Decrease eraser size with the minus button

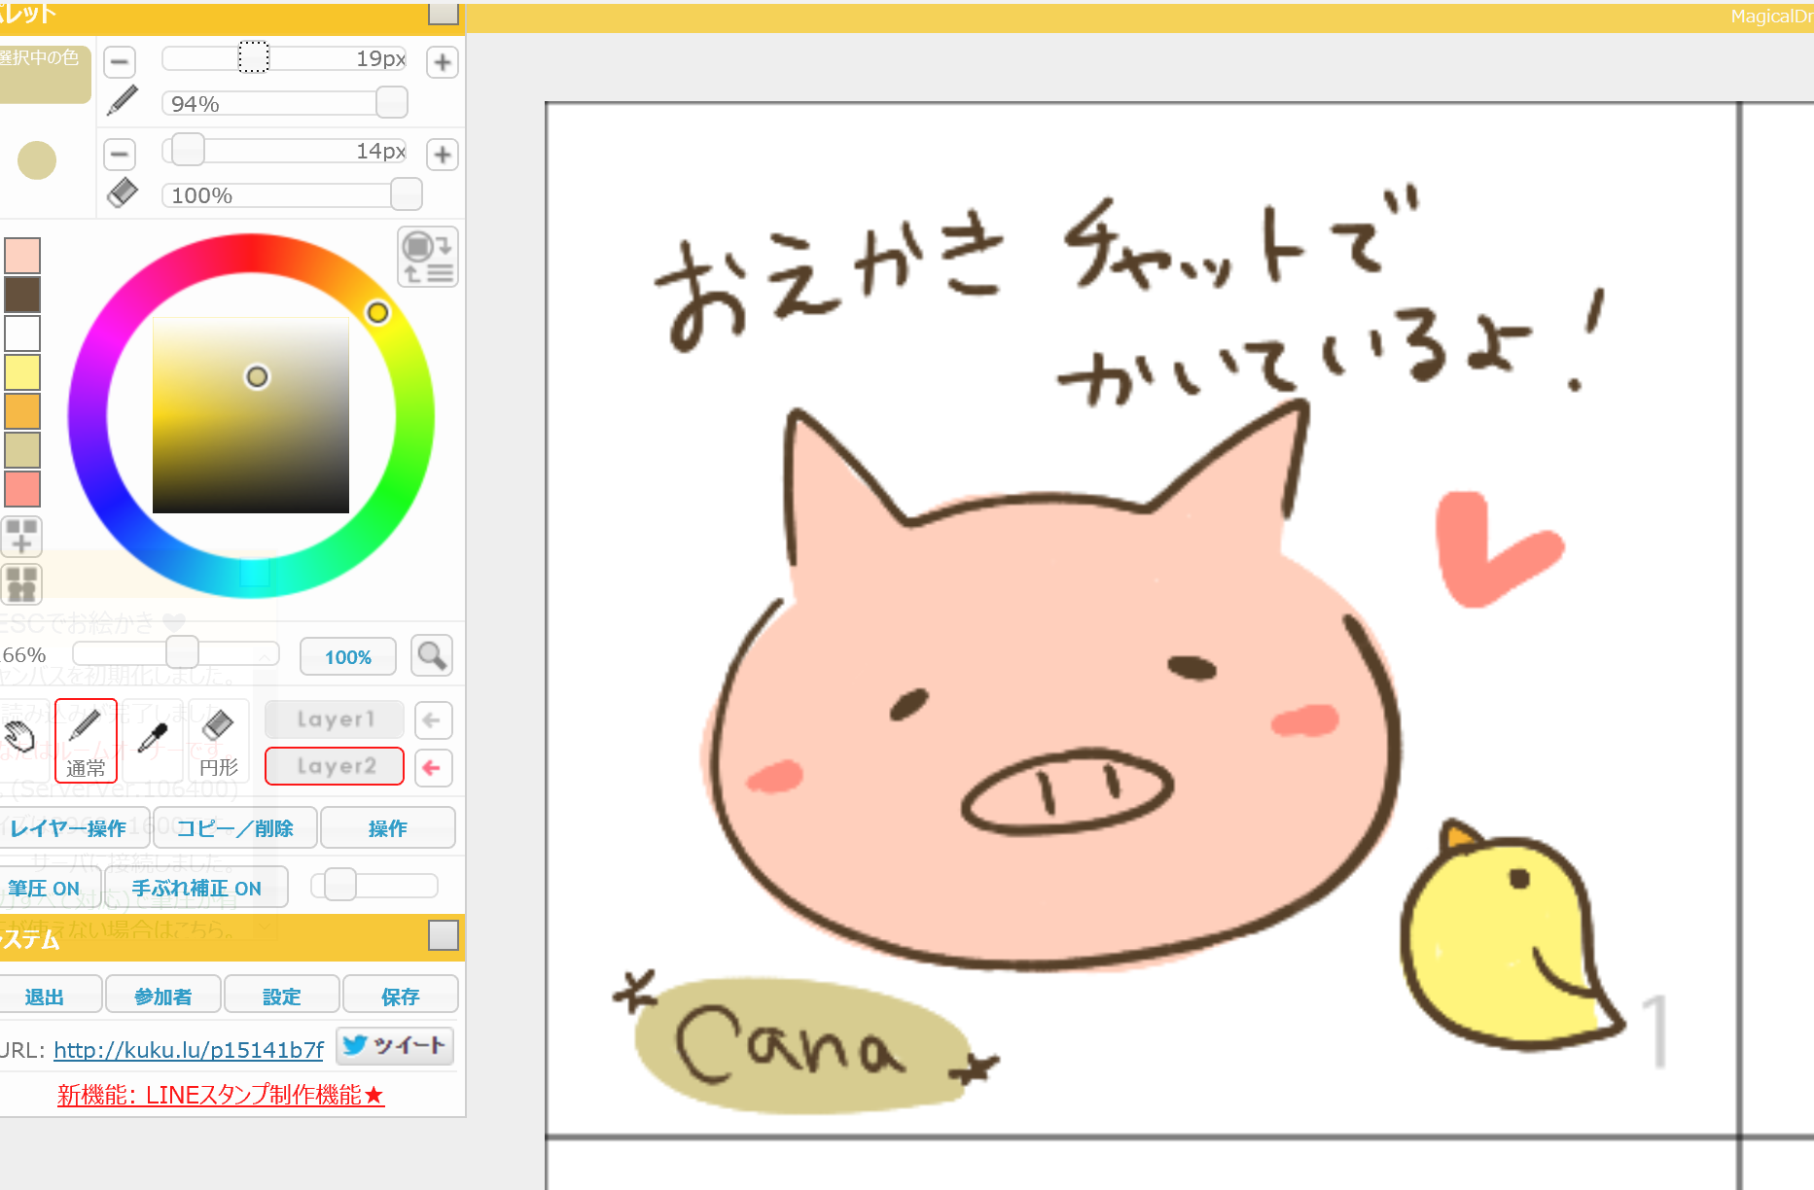click(120, 154)
